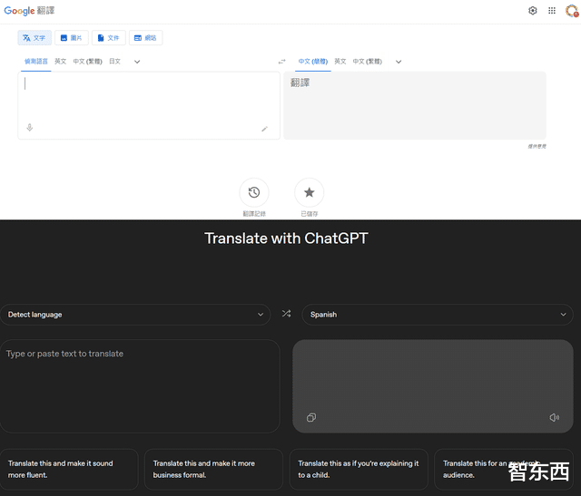Choose 英文 as source language
The image size is (581, 496).
[x=61, y=62]
